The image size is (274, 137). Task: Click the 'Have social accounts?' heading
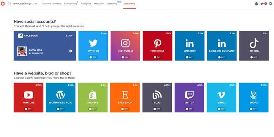pyautogui.click(x=35, y=22)
